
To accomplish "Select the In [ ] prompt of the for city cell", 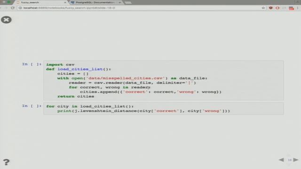I will pyautogui.click(x=32, y=106).
